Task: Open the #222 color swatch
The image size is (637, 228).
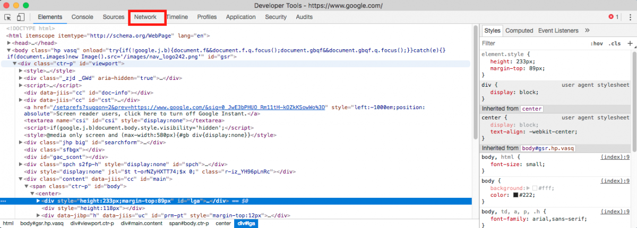Action: click(x=516, y=195)
